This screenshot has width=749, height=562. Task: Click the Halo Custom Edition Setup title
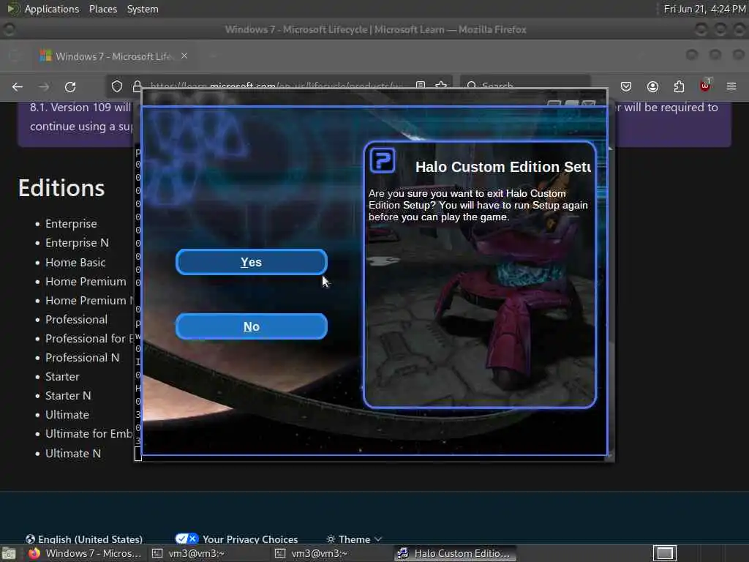click(503, 167)
